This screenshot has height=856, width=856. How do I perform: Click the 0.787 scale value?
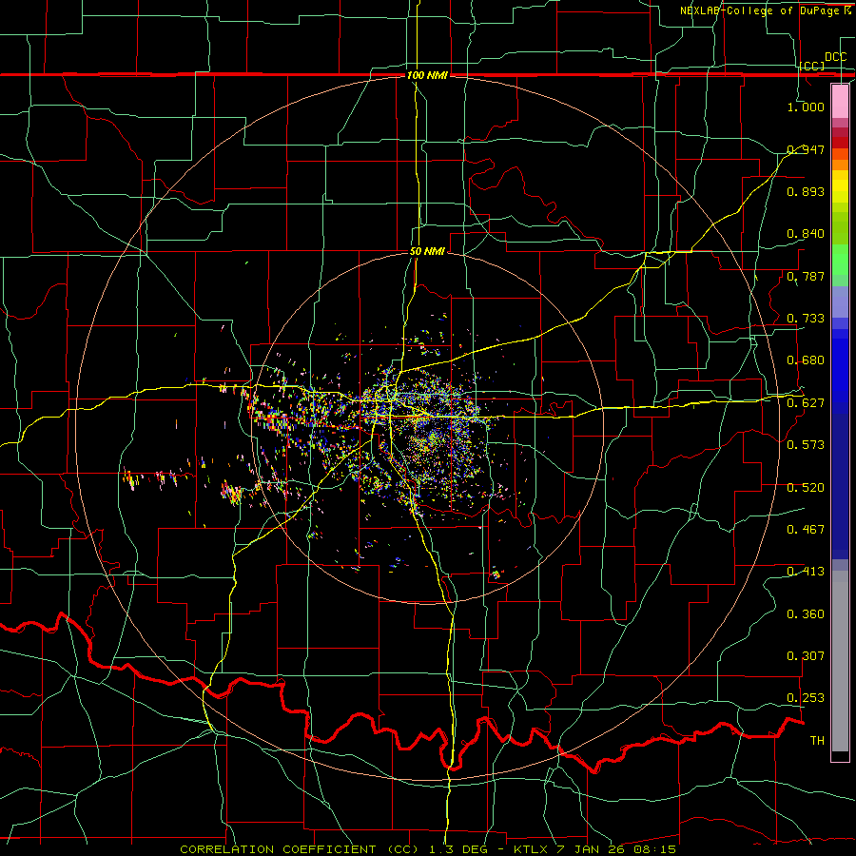[x=806, y=276]
